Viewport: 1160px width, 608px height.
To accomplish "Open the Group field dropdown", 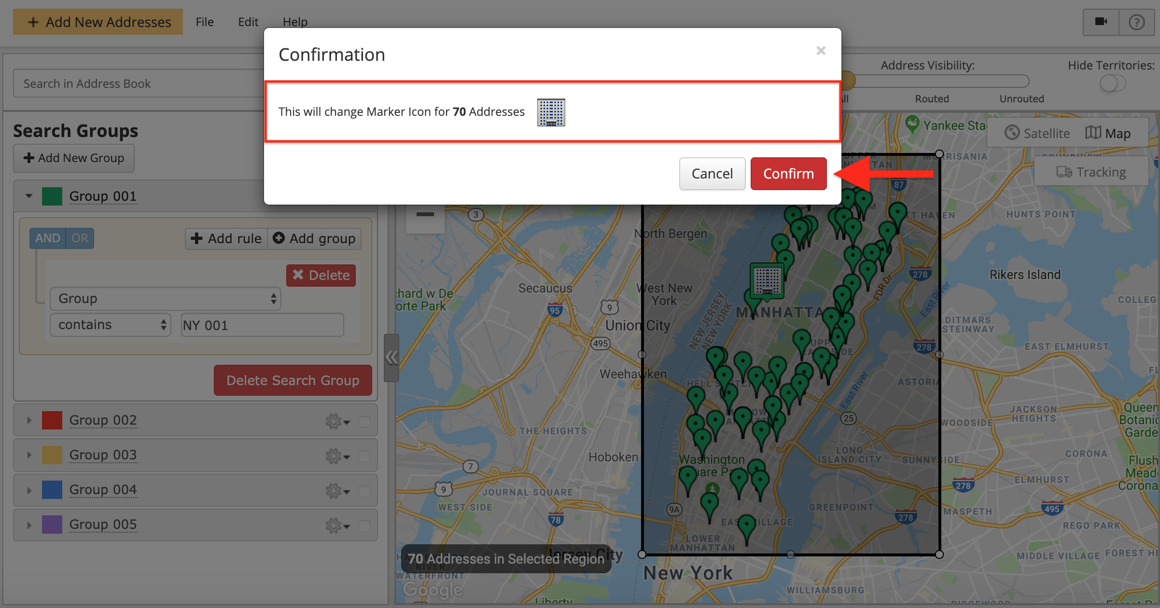I will pyautogui.click(x=165, y=299).
